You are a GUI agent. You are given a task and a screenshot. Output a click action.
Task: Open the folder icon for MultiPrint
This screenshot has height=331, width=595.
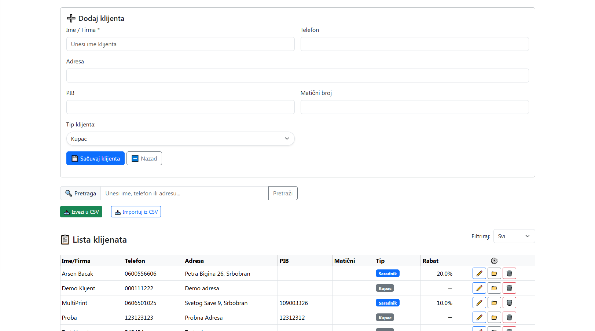pyautogui.click(x=494, y=303)
